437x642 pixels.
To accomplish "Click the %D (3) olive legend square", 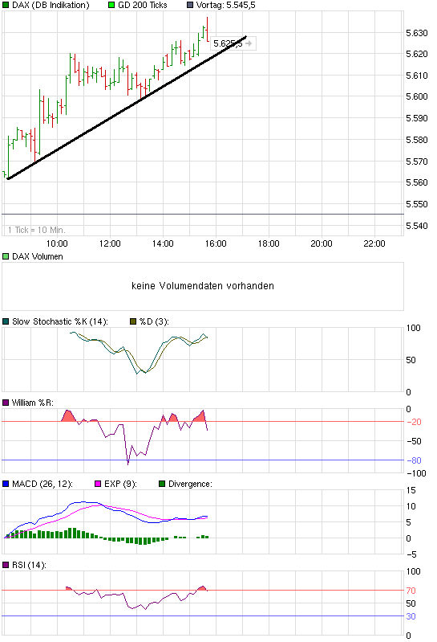I will [133, 321].
